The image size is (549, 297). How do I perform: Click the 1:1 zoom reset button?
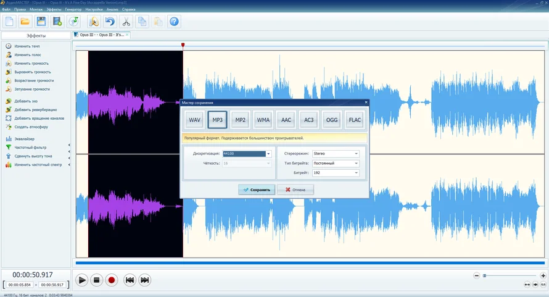tap(543, 285)
